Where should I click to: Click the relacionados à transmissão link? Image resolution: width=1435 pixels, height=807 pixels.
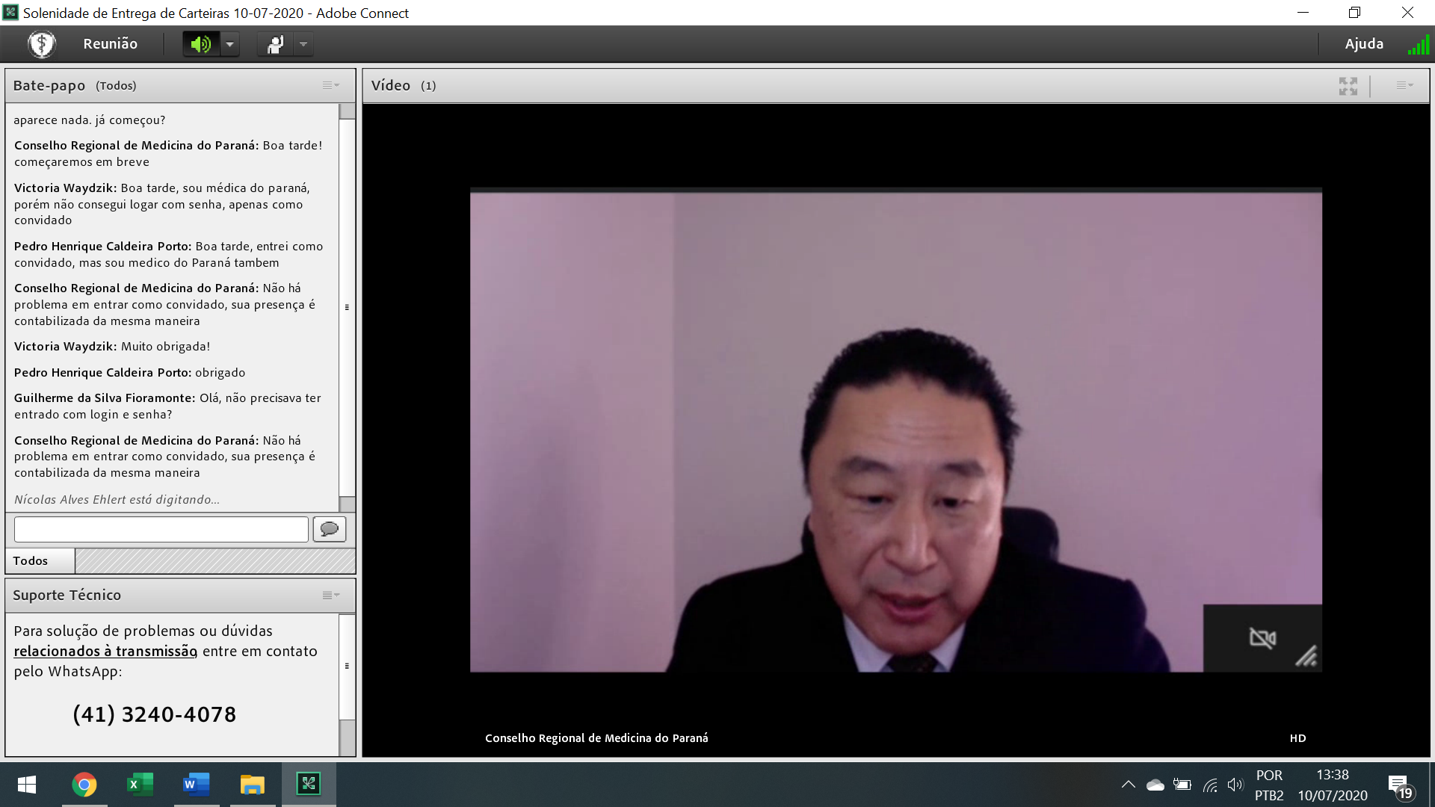pos(105,652)
